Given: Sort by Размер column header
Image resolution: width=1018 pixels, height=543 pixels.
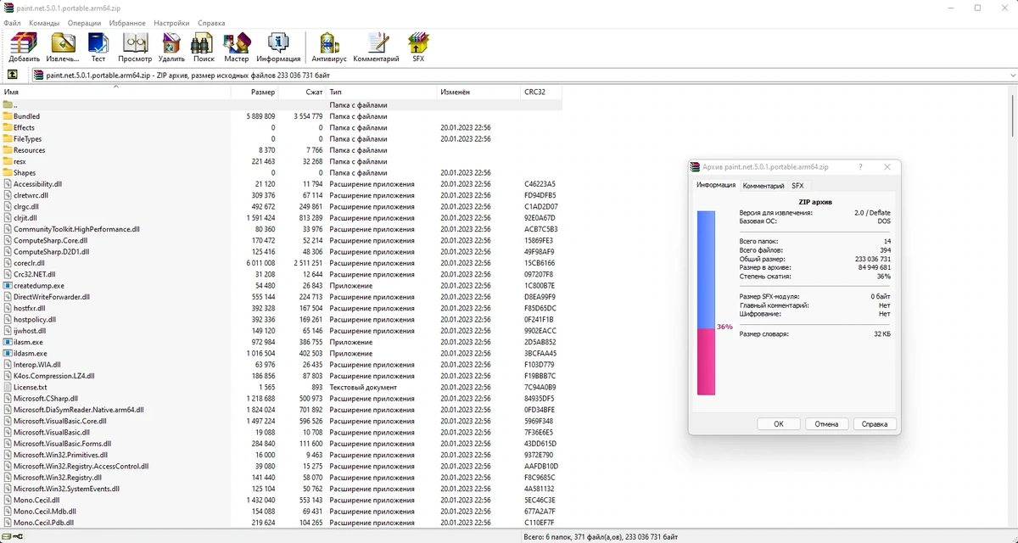Looking at the screenshot, I should pos(255,92).
